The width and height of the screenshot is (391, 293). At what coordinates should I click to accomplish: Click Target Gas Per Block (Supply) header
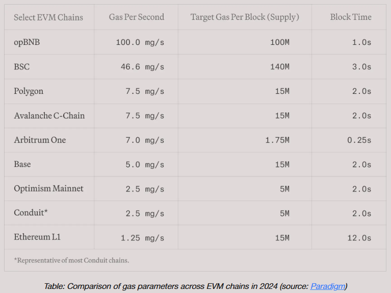[245, 17]
